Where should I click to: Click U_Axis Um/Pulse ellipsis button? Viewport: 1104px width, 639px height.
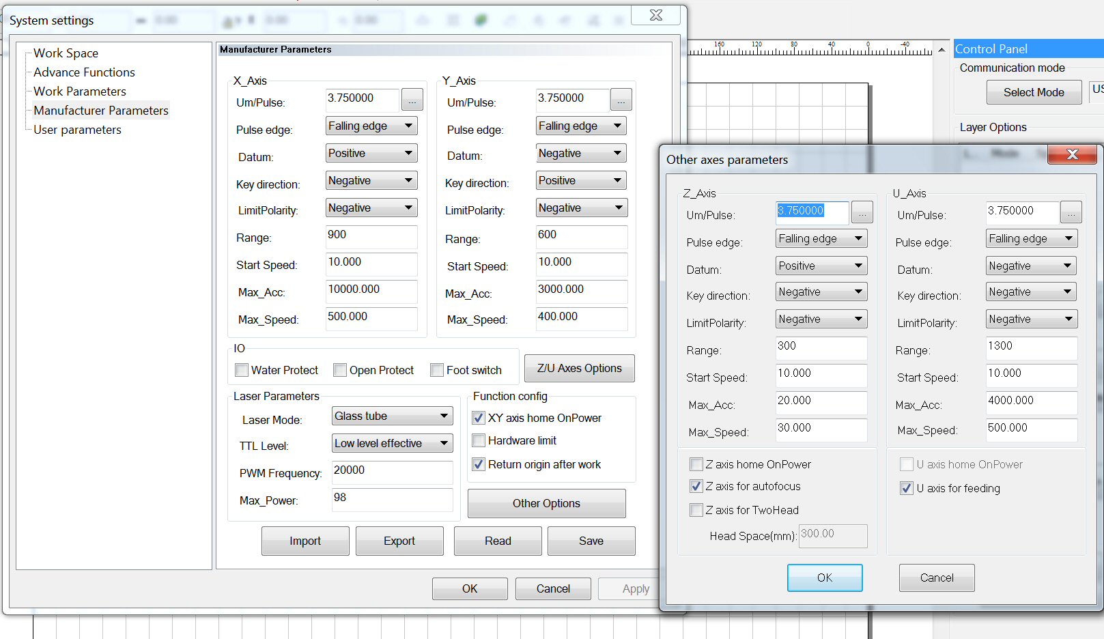1071,213
